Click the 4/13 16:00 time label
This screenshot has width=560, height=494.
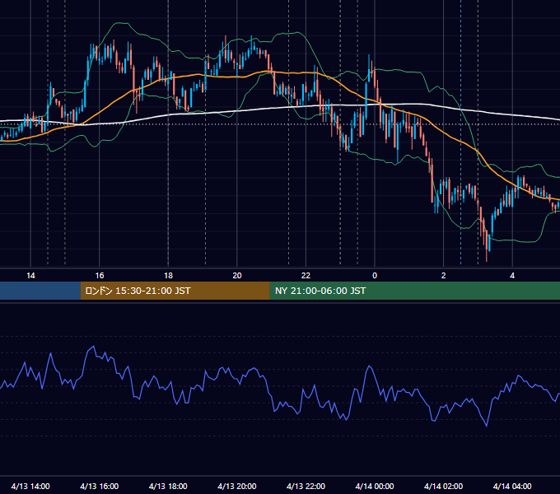pyautogui.click(x=100, y=486)
